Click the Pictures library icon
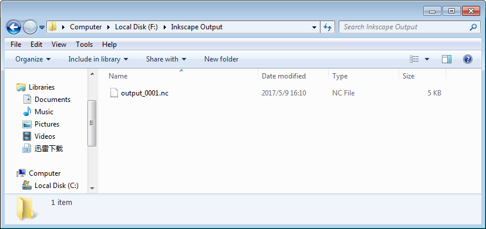This screenshot has width=486, height=229. click(27, 124)
